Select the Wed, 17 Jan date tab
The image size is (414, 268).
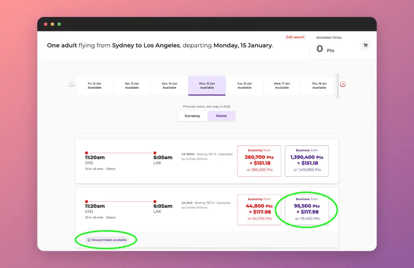click(282, 85)
